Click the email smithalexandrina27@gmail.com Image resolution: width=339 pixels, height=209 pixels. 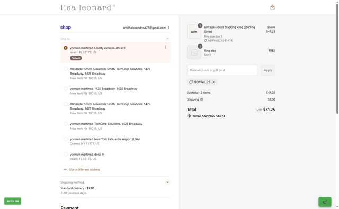pyautogui.click(x=145, y=28)
